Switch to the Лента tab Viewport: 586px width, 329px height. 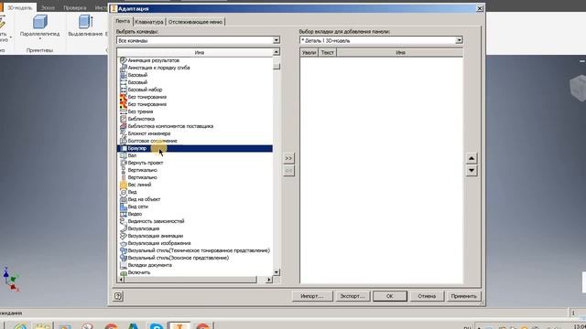(x=123, y=21)
